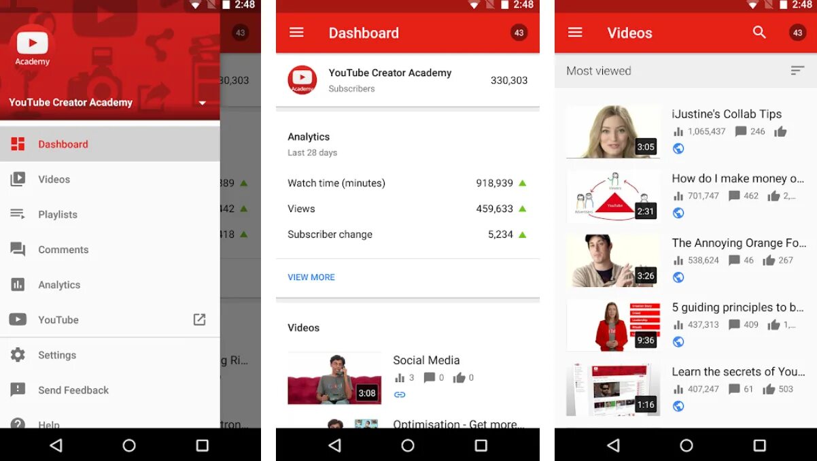This screenshot has height=461, width=817.
Task: Tap the search icon on the Videos screen
Action: coord(759,32)
